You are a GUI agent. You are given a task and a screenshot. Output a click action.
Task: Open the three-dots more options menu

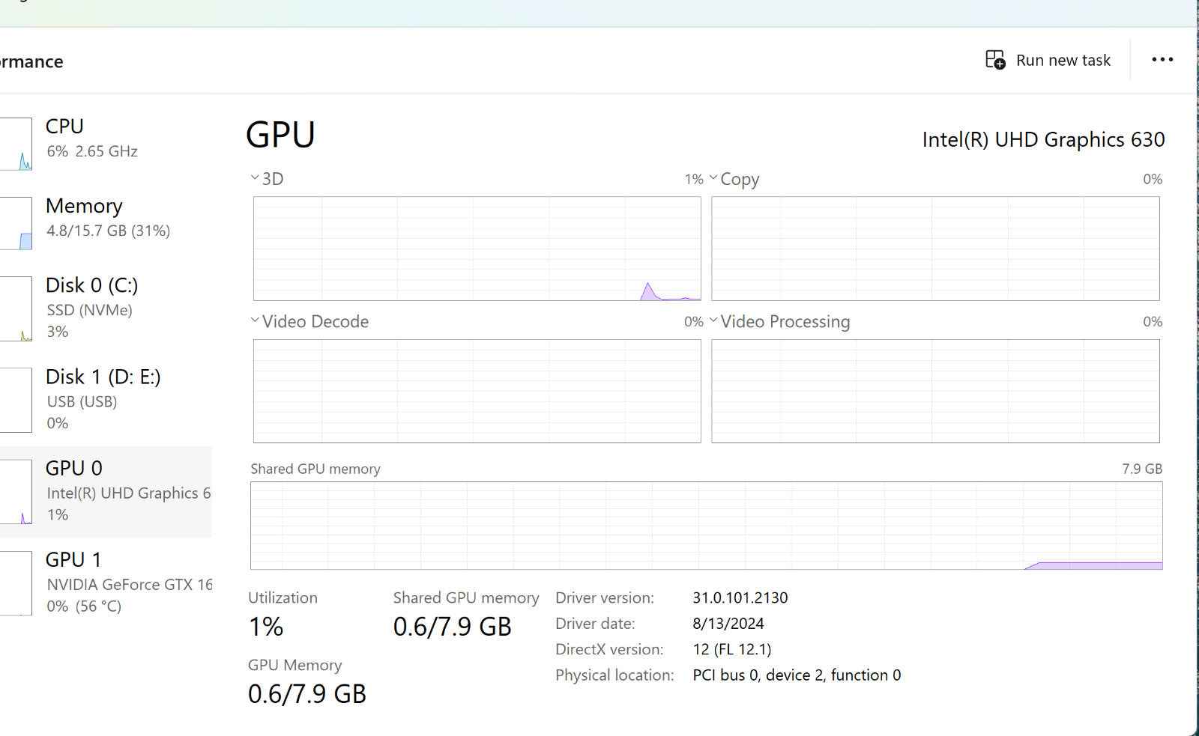click(1162, 60)
